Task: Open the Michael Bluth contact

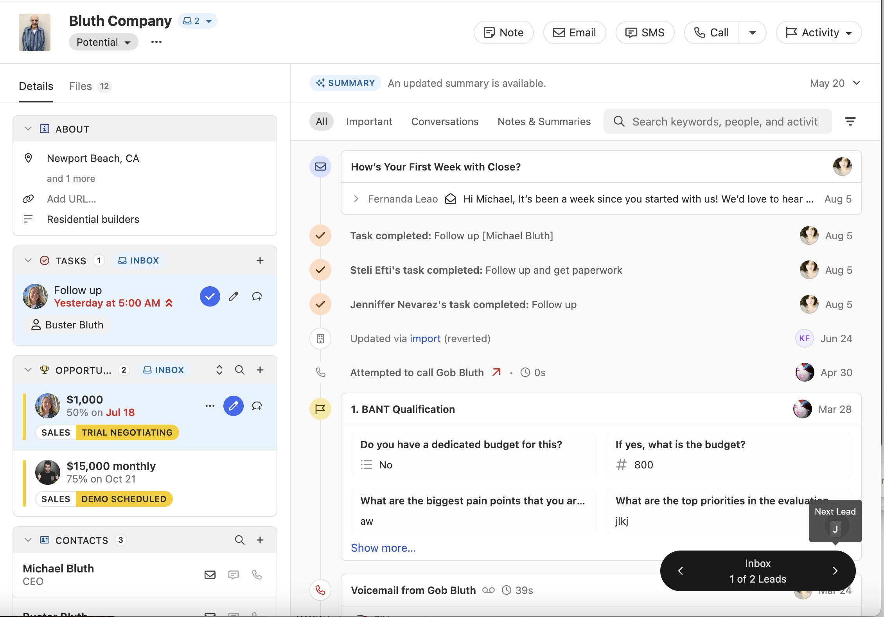Action: [x=58, y=569]
